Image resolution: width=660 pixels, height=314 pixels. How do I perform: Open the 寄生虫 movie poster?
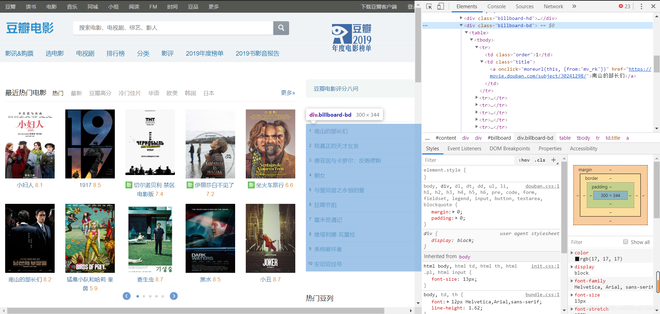(150, 238)
